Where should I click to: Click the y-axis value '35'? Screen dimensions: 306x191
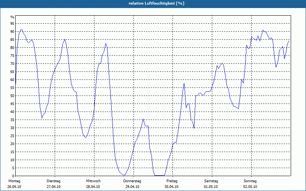point(12,120)
